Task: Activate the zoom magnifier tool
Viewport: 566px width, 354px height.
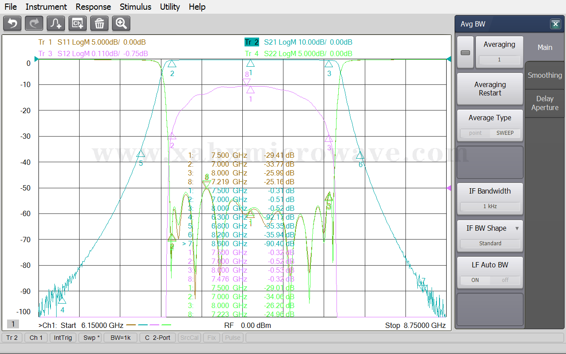Action: [121, 23]
